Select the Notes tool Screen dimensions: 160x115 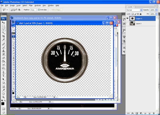tap(3, 87)
